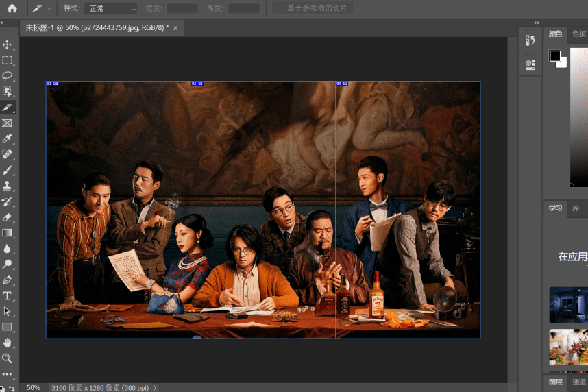Activate the horizontal Type tool
Image resolution: width=588 pixels, height=392 pixels.
pos(8,296)
